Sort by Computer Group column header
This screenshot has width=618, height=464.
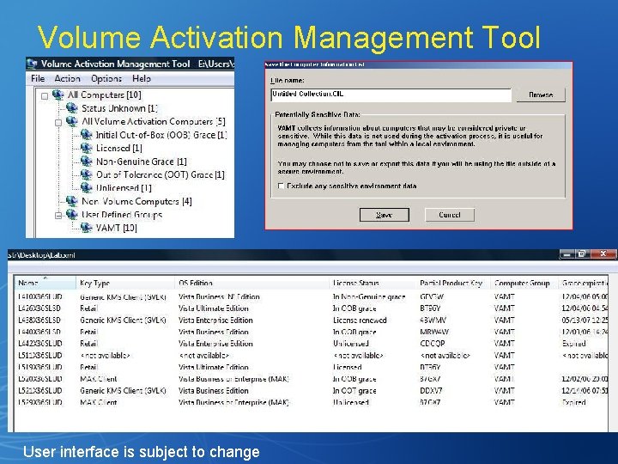pos(524,283)
